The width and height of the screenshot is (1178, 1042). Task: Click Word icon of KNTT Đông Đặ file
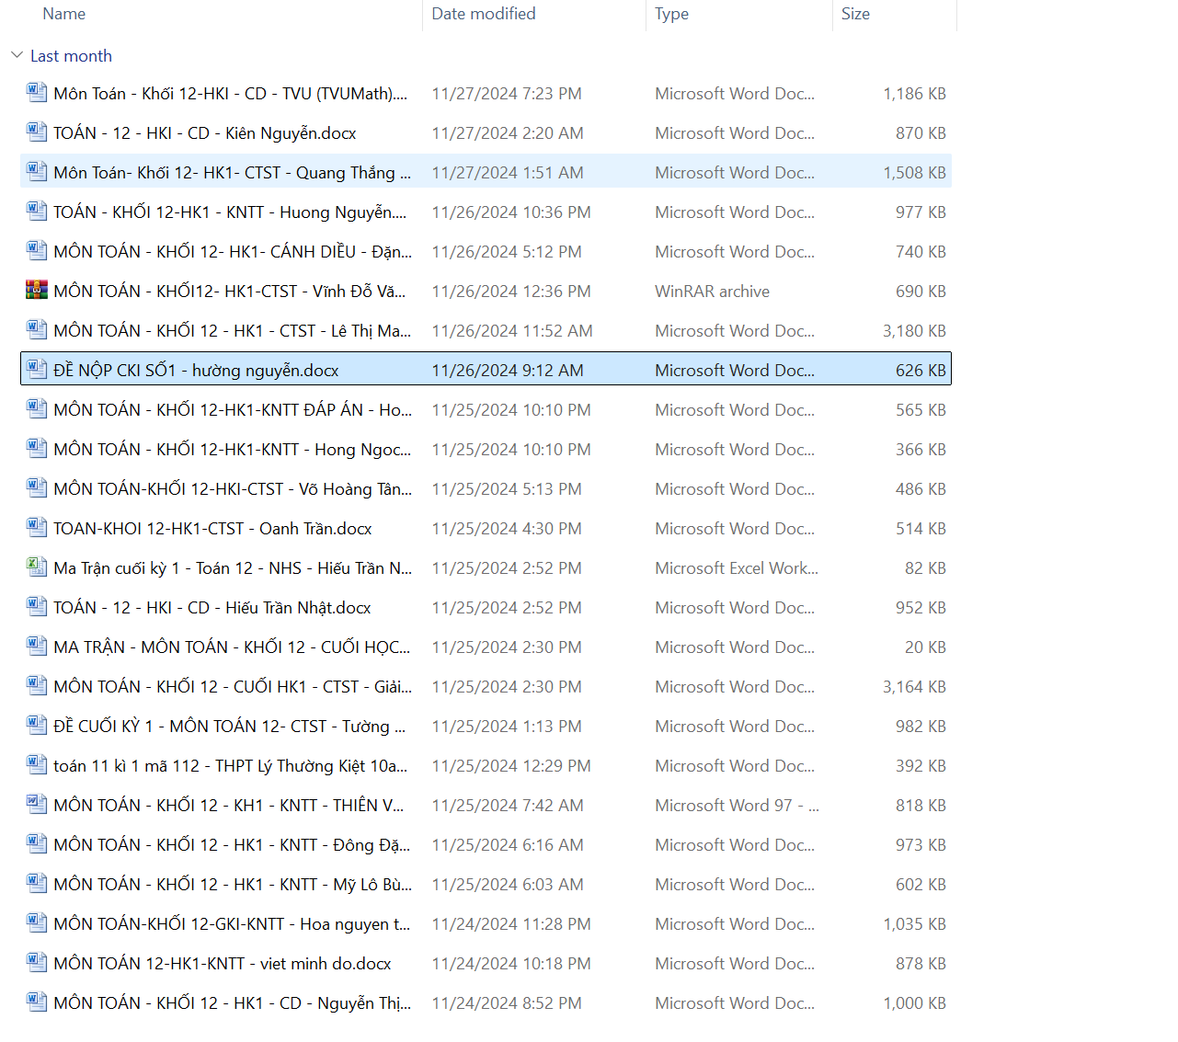pos(36,843)
